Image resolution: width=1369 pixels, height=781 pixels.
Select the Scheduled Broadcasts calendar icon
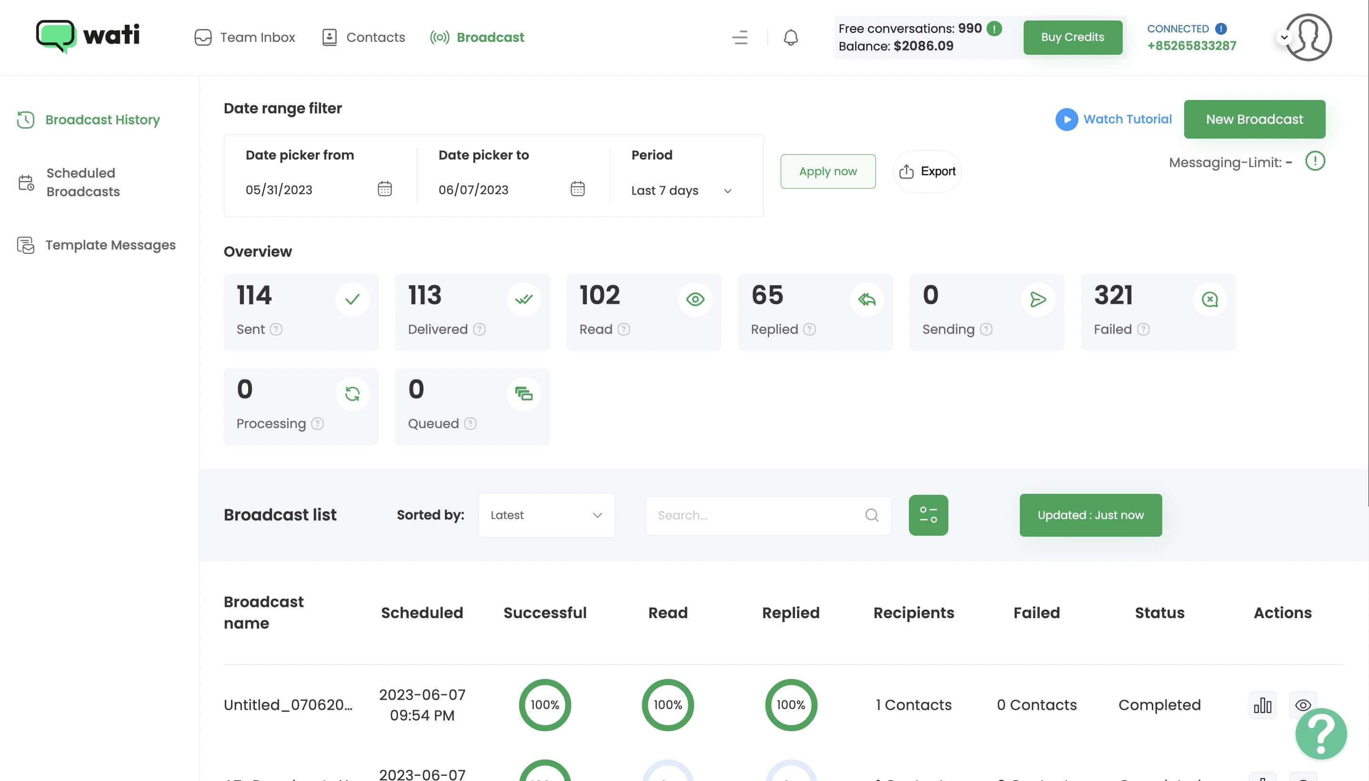tap(25, 182)
